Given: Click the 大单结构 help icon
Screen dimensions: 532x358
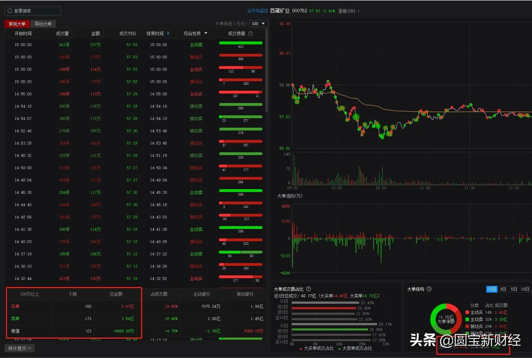Looking at the screenshot, I should pyautogui.click(x=429, y=289).
